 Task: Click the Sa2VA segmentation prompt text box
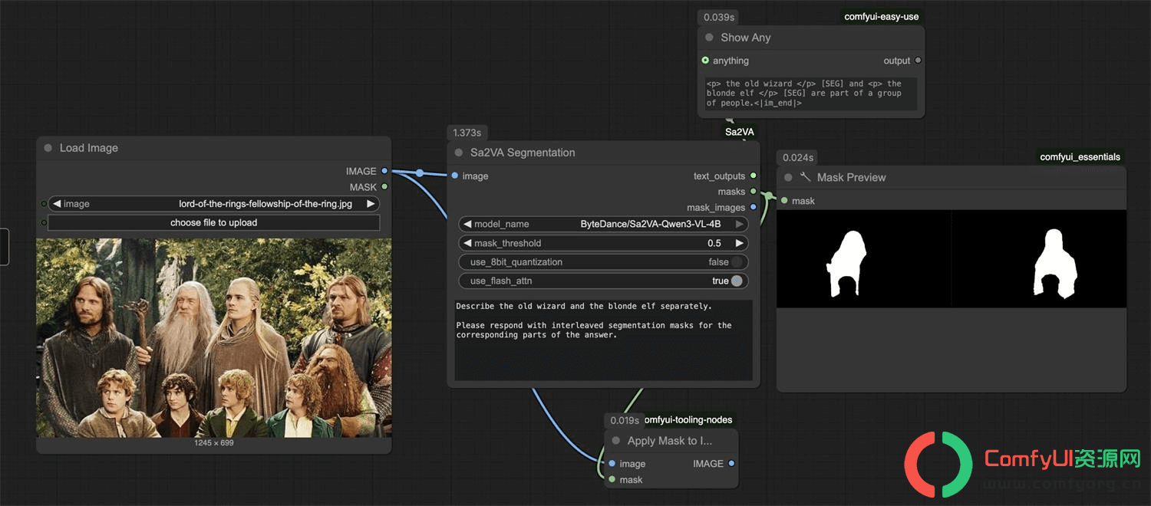603,340
